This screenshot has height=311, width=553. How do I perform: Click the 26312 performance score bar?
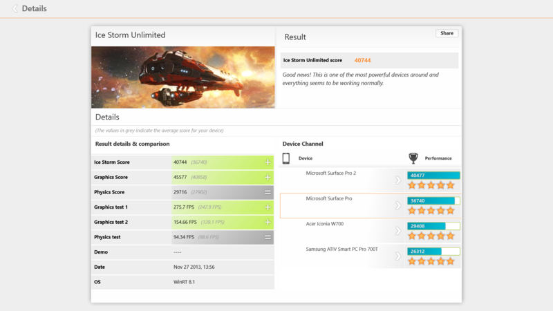coord(433,252)
